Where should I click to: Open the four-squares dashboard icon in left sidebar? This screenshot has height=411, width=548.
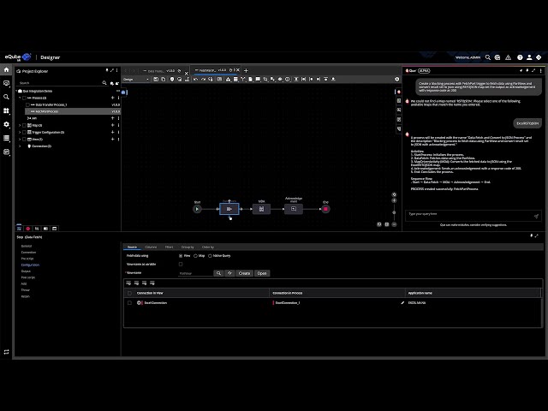[x=6, y=110]
